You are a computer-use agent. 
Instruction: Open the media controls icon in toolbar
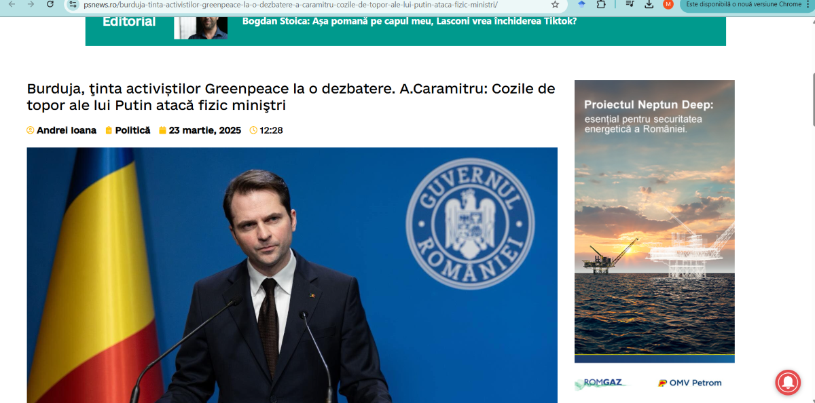coord(630,4)
